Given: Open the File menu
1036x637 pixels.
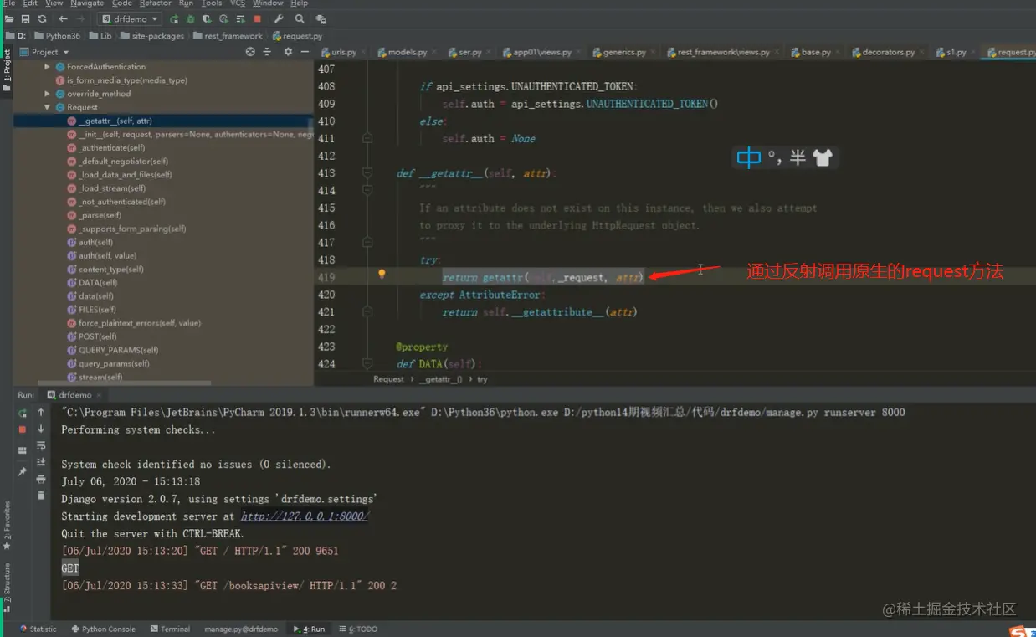Looking at the screenshot, I should [x=9, y=3].
